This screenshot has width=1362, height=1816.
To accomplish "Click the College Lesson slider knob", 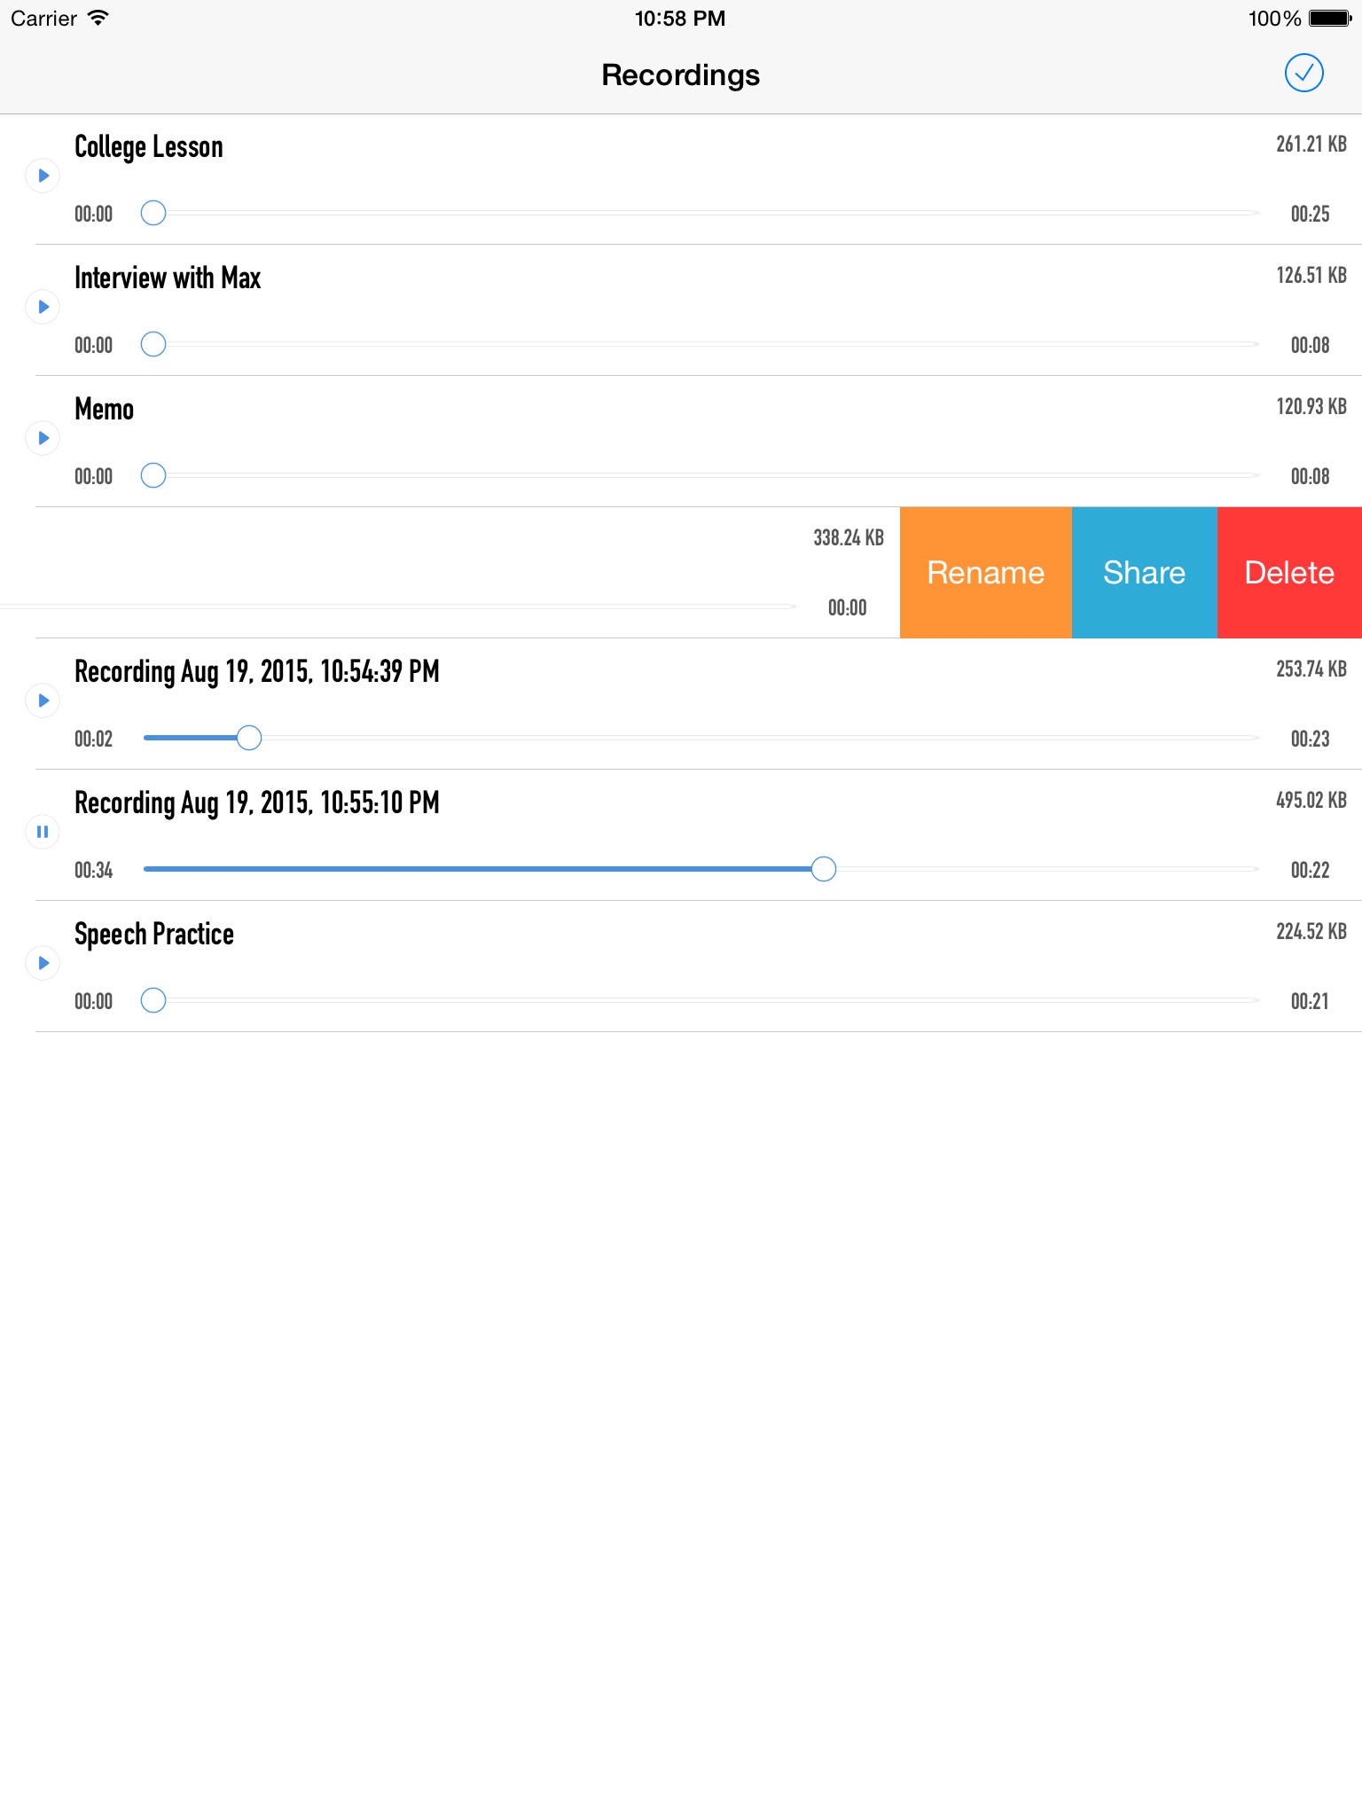I will [x=153, y=213].
